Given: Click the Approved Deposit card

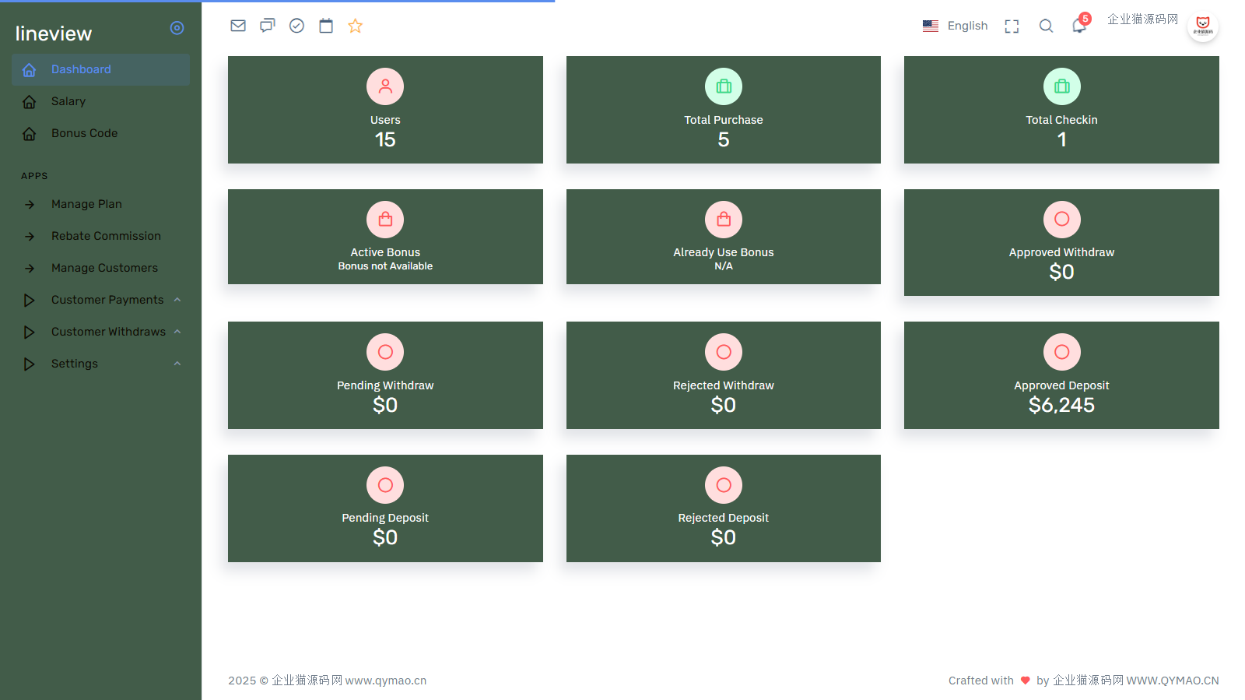Looking at the screenshot, I should click(1061, 375).
